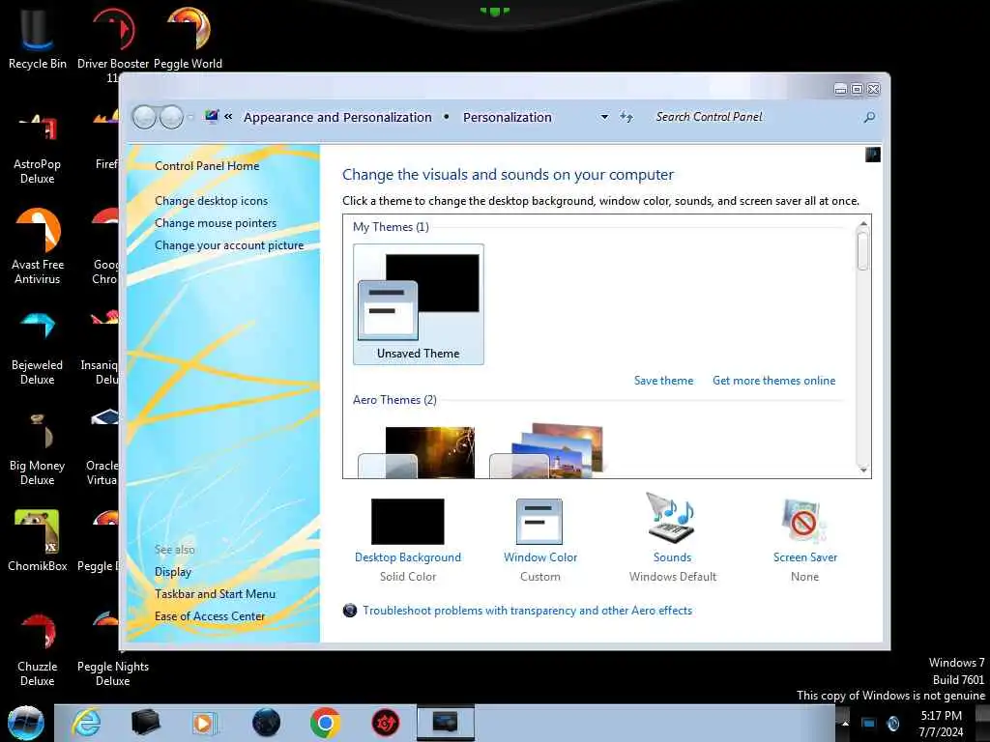
Task: Open Change desktop icons link
Action: (211, 201)
